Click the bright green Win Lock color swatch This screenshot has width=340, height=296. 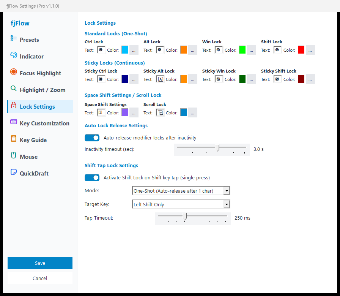tap(242, 50)
